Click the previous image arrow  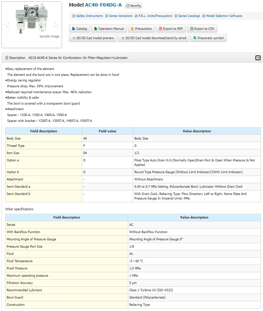[7, 25]
